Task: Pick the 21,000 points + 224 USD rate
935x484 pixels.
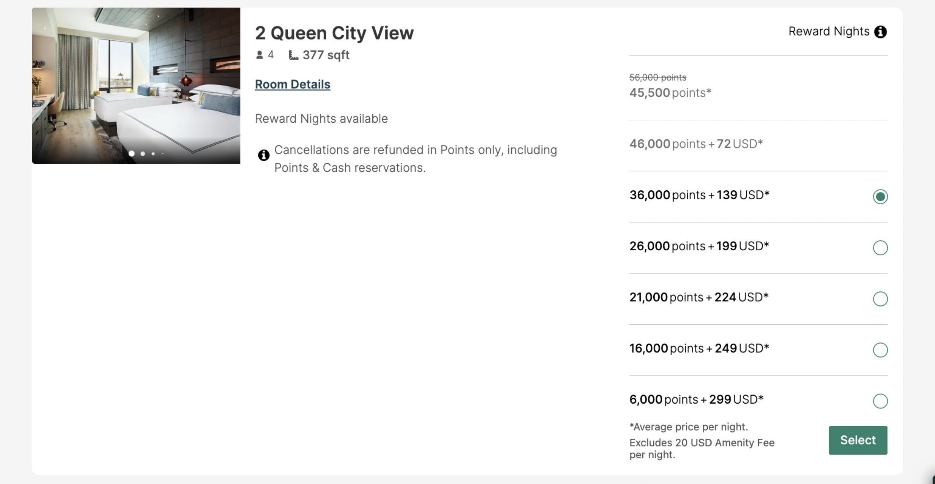Action: (880, 299)
